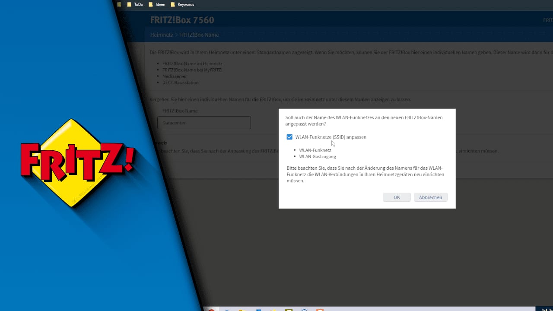Go to Heimnetz in the breadcrumb
This screenshot has height=311, width=553.
162,35
